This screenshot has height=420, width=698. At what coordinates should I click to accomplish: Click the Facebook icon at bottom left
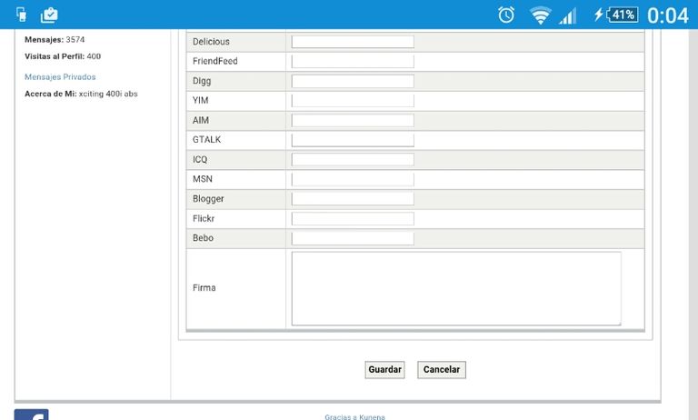31,415
